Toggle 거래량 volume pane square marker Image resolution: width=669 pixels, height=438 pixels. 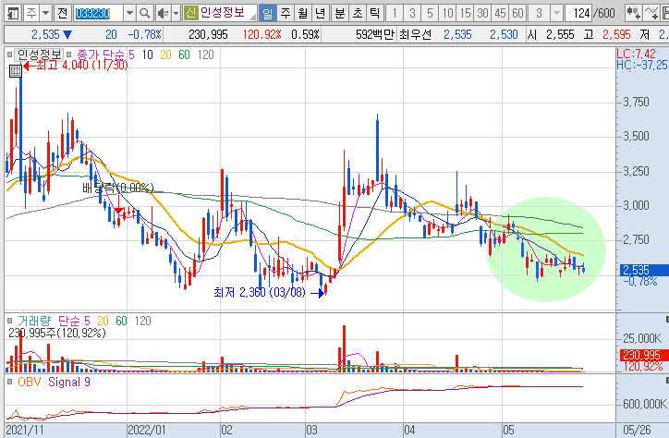[9, 321]
